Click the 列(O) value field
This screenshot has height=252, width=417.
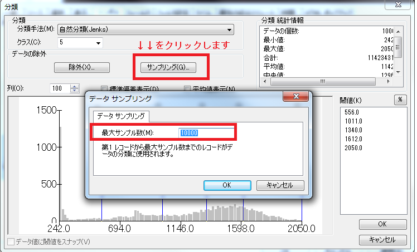click(x=60, y=88)
